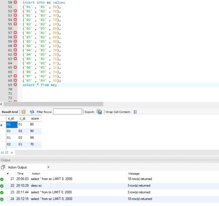The height and width of the screenshot is (206, 219).
Task: Sort by the score column header
Action: [35, 119]
